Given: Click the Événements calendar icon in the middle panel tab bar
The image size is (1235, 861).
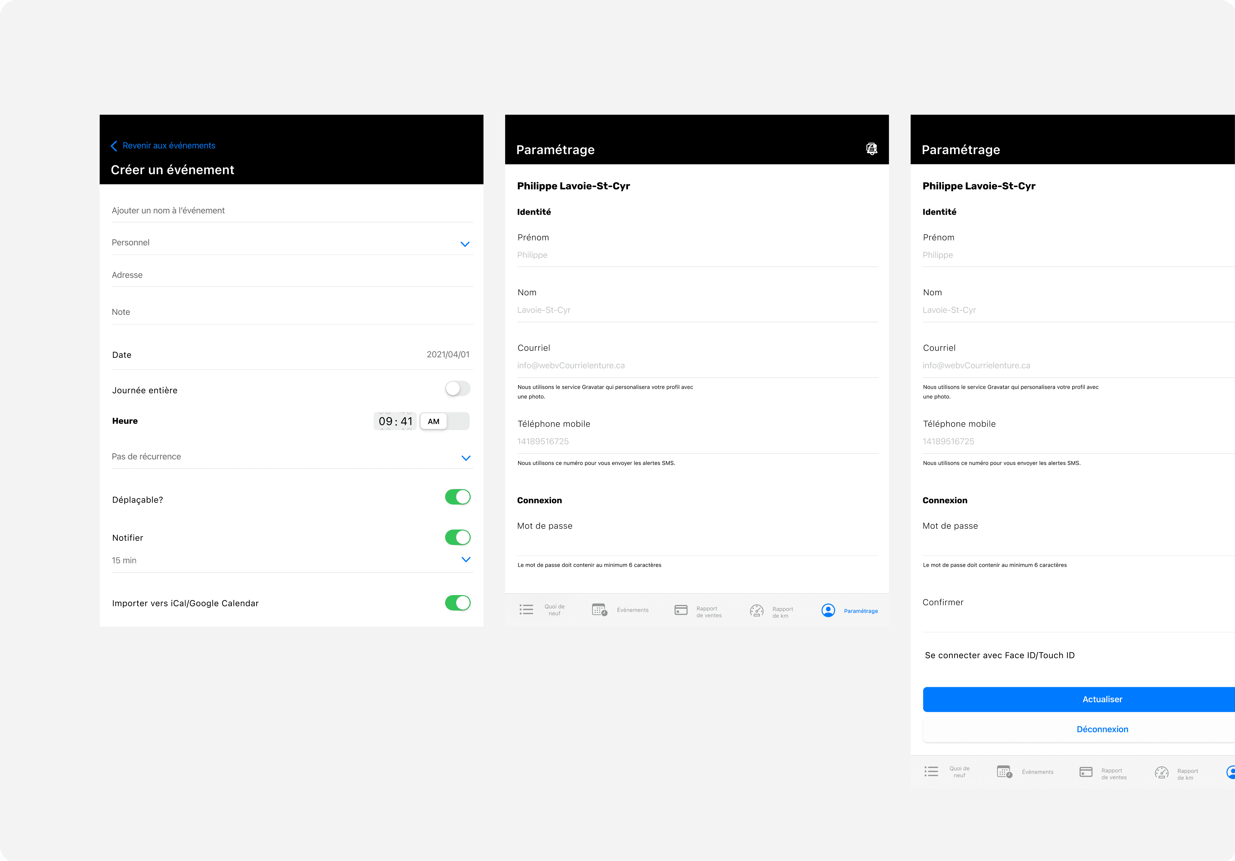Looking at the screenshot, I should (x=599, y=610).
